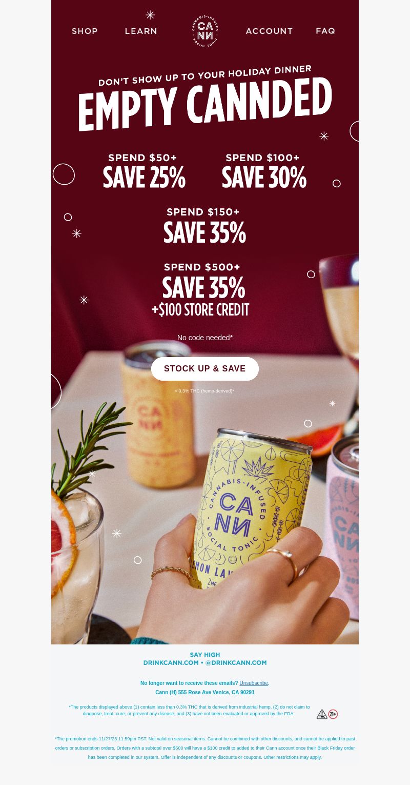Image resolution: width=410 pixels, height=785 pixels.
Task: Open the LEARN menu item
Action: tap(141, 31)
